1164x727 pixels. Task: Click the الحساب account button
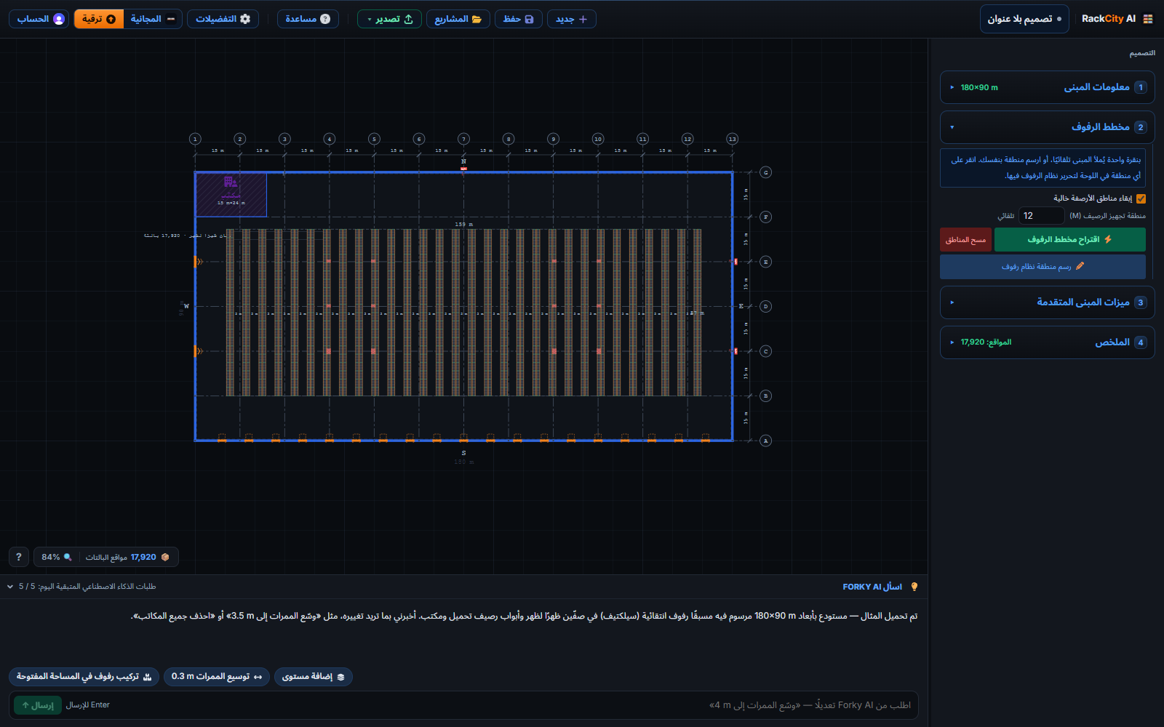click(39, 19)
